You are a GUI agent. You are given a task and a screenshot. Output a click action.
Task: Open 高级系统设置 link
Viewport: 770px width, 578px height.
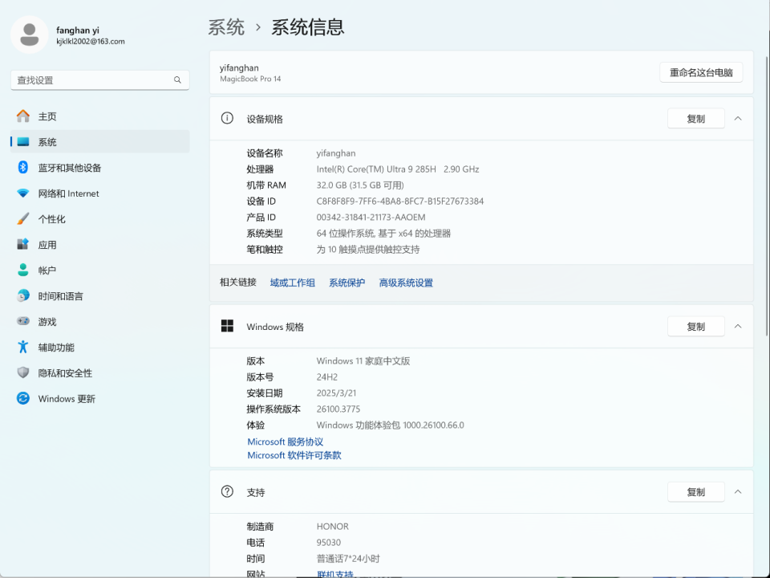pyautogui.click(x=406, y=283)
